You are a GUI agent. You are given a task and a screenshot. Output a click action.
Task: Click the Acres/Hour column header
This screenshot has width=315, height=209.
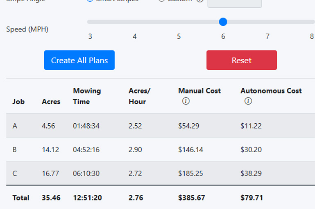[139, 96]
